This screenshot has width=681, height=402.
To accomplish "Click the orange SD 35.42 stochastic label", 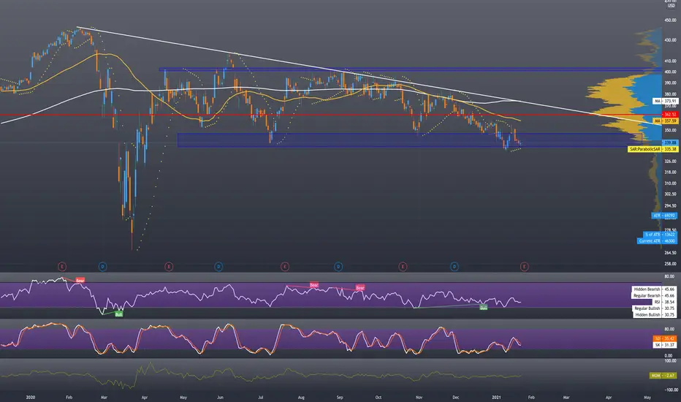I will click(x=665, y=338).
